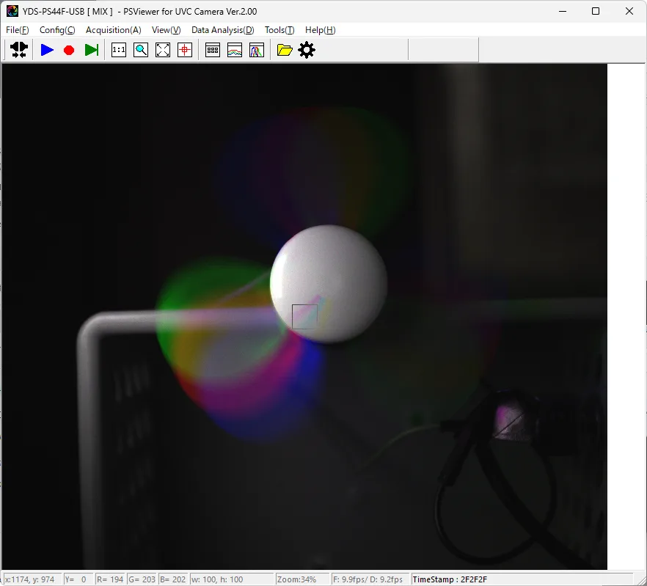Stop acquisition with the red stop button

(69, 51)
